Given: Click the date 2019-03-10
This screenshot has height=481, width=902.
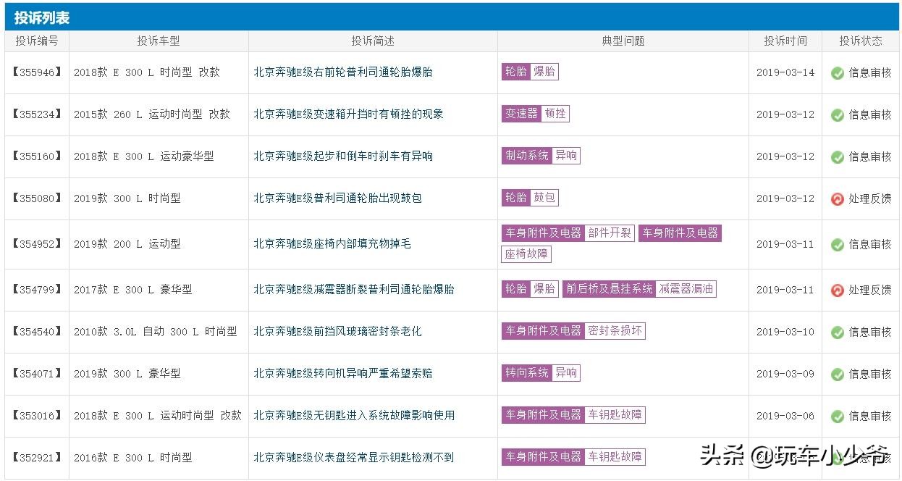Looking at the screenshot, I should click(785, 332).
